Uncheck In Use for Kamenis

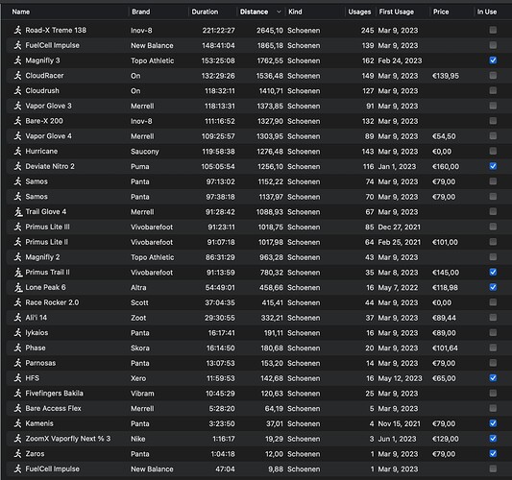pos(493,423)
